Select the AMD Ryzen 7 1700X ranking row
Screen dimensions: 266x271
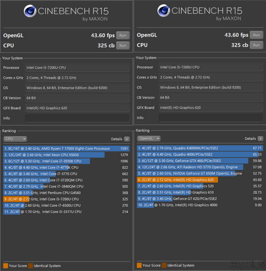(66, 148)
